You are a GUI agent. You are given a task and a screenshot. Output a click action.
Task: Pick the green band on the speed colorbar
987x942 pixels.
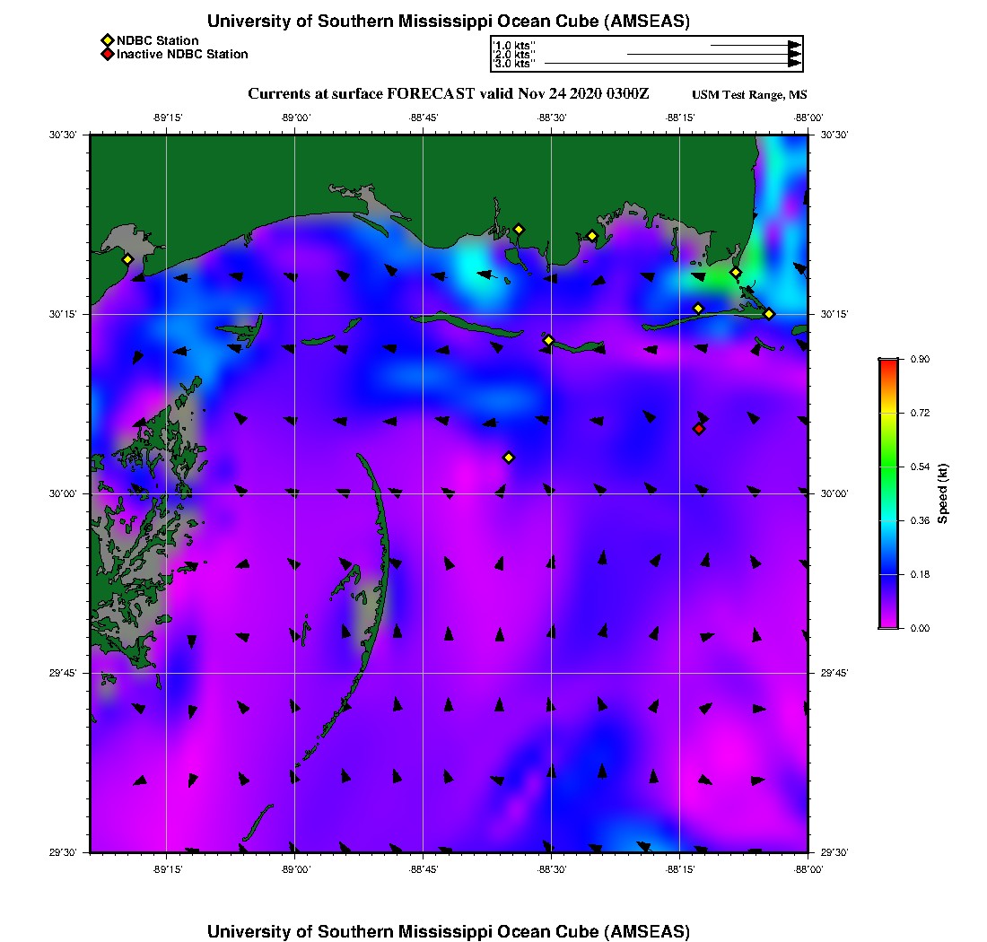point(887,467)
